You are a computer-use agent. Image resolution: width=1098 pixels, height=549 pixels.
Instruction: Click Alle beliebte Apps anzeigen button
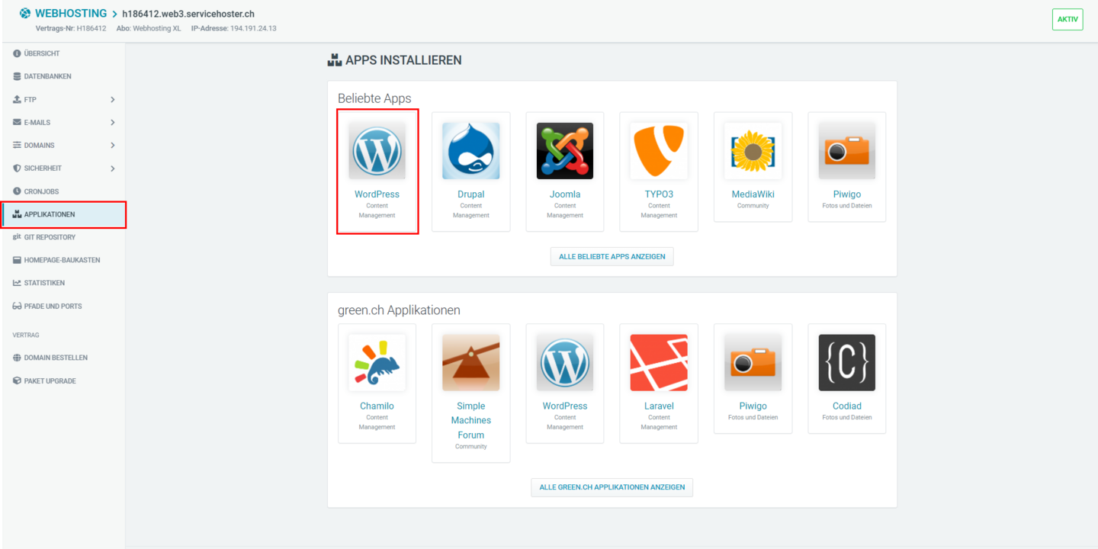[x=612, y=257]
